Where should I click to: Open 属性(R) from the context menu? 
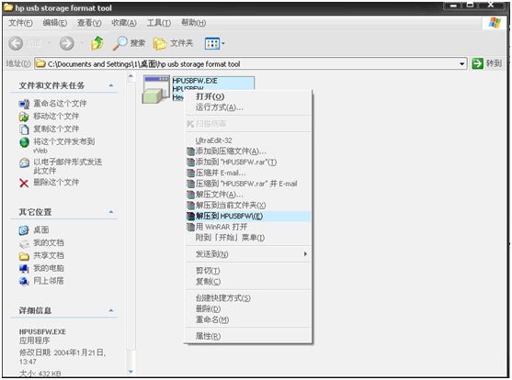pyautogui.click(x=248, y=336)
